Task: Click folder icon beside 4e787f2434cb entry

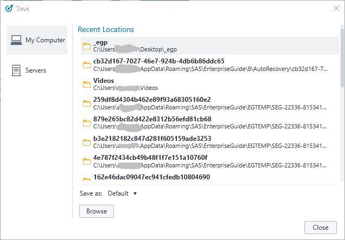Action: [87, 161]
